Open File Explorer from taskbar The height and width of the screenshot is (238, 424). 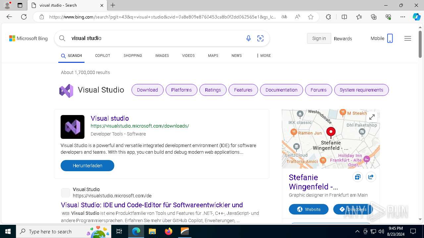[x=152, y=231]
